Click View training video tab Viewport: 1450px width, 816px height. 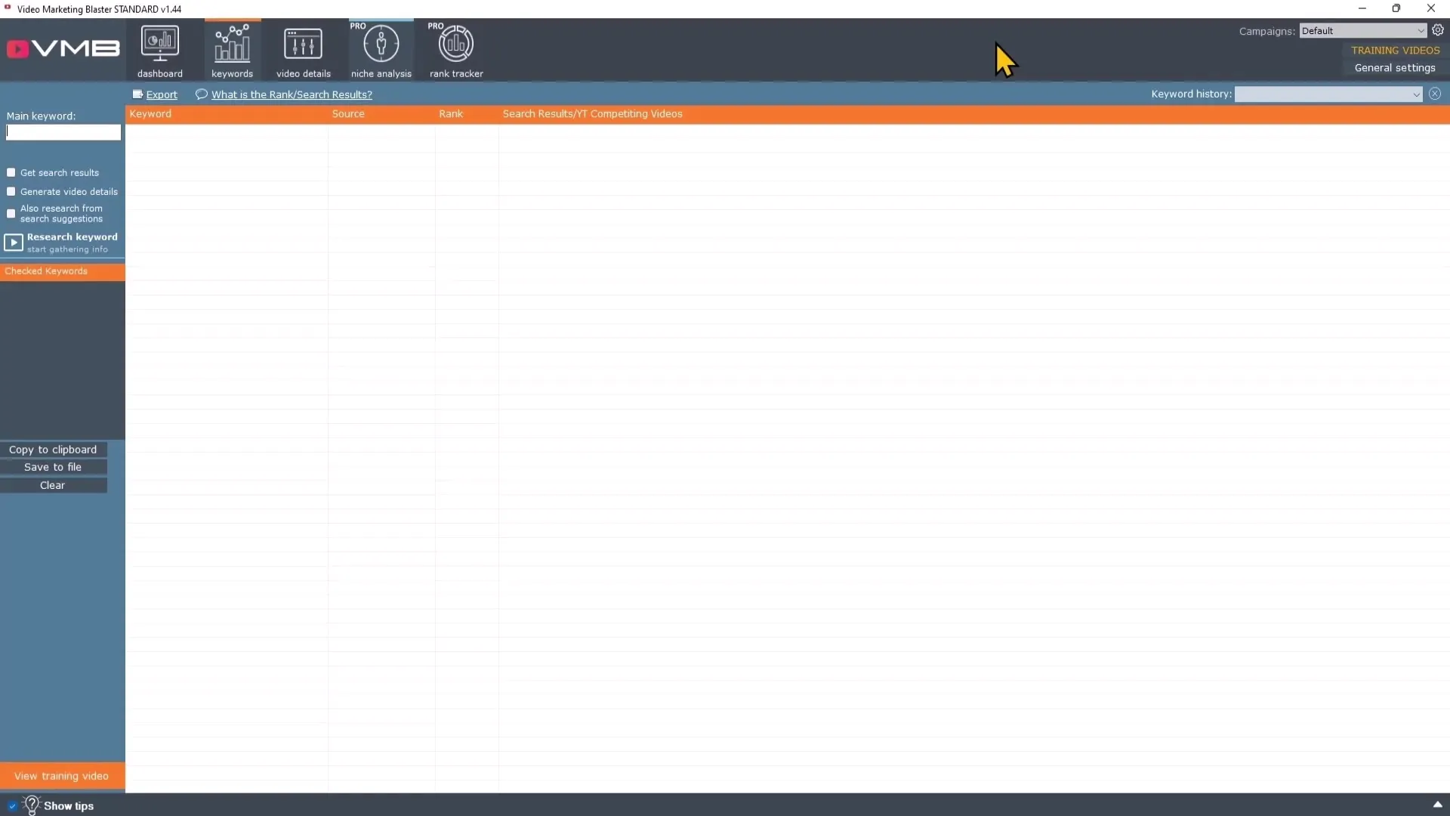[x=63, y=775]
